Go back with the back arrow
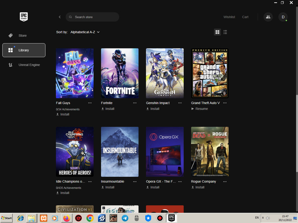The height and width of the screenshot is (223, 298). pos(60,17)
